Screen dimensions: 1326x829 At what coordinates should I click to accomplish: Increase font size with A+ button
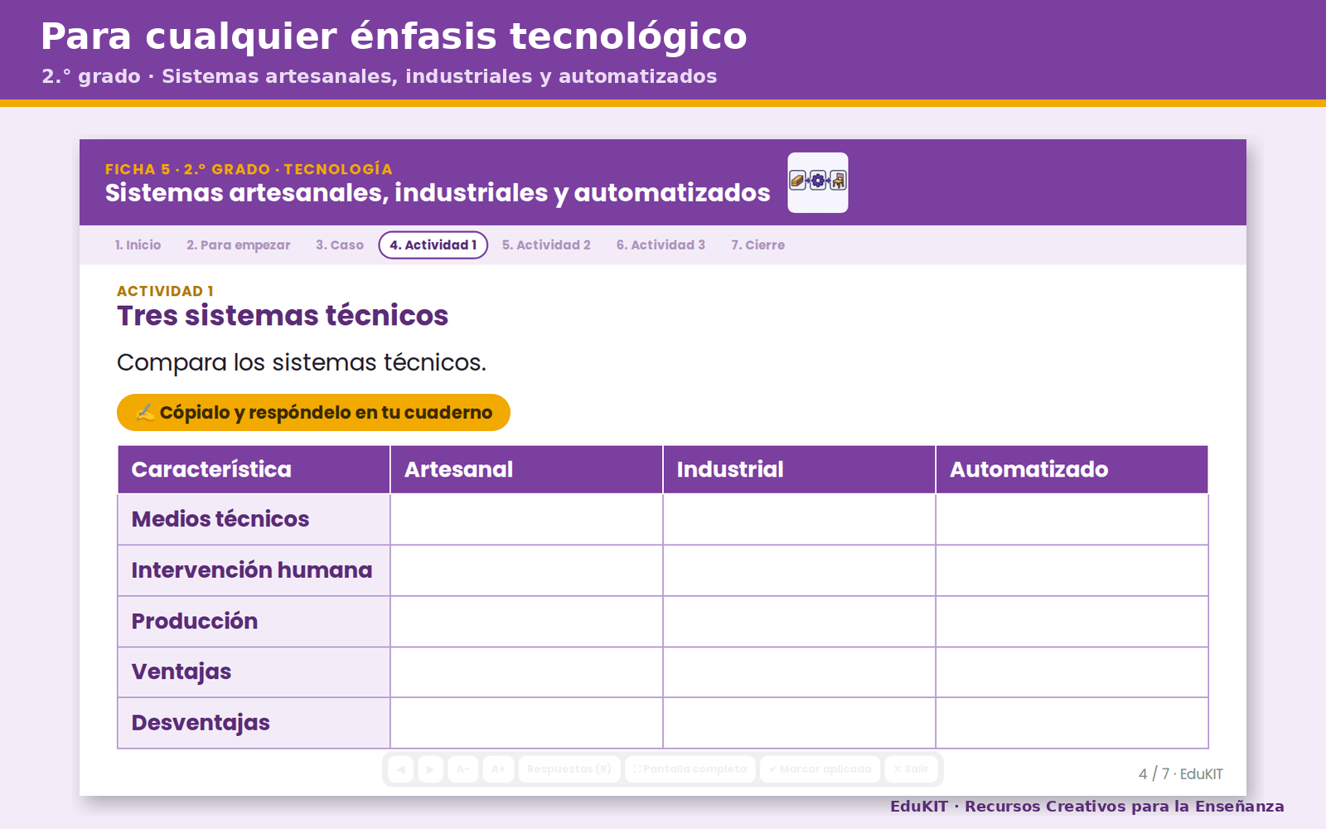[498, 769]
